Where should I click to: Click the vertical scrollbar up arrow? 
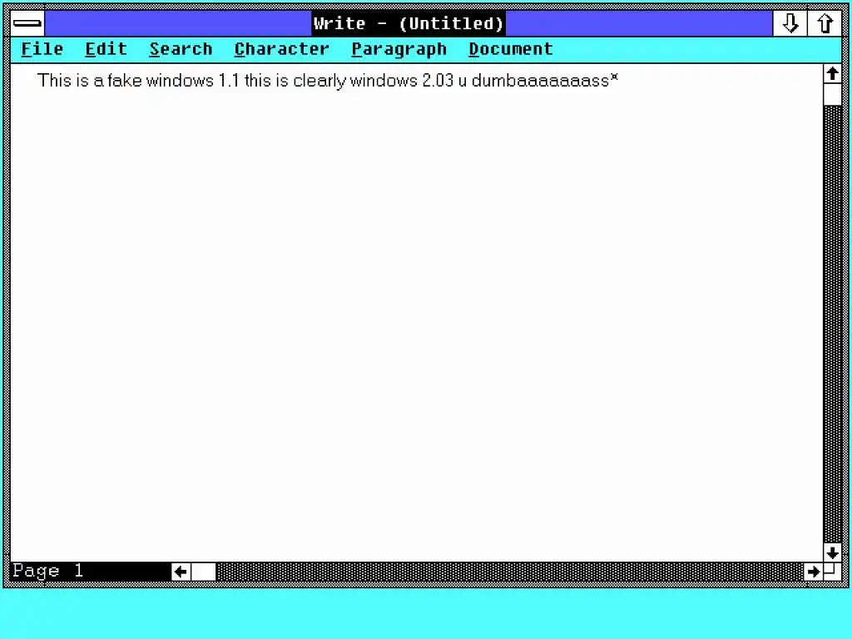832,74
